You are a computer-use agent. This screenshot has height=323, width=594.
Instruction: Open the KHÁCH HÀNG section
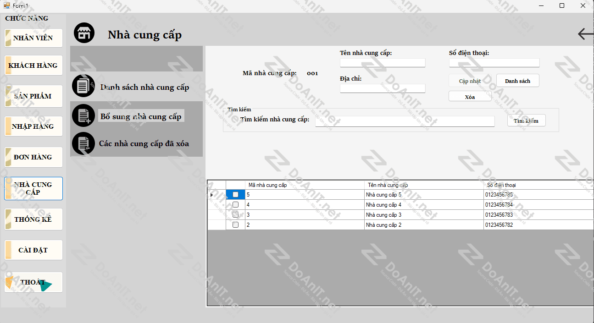[x=33, y=66]
